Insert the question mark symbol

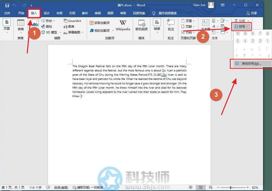(x=244, y=56)
